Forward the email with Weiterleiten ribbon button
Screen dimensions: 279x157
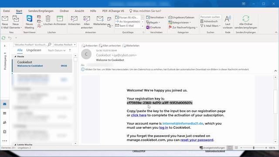click(100, 20)
